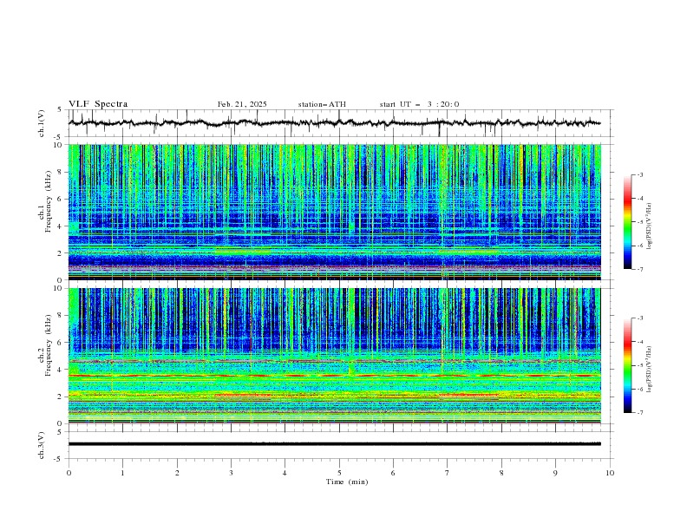Click the 'station=ATH' label
Screen dimensions: 687x531
(x=322, y=104)
